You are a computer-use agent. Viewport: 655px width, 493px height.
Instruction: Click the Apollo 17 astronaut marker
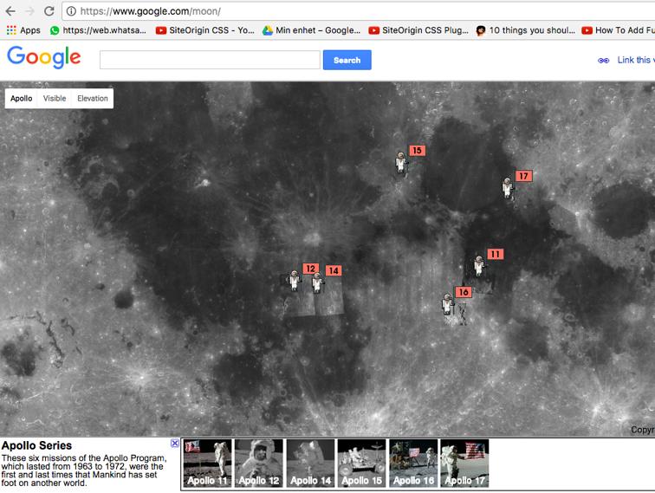(x=508, y=188)
